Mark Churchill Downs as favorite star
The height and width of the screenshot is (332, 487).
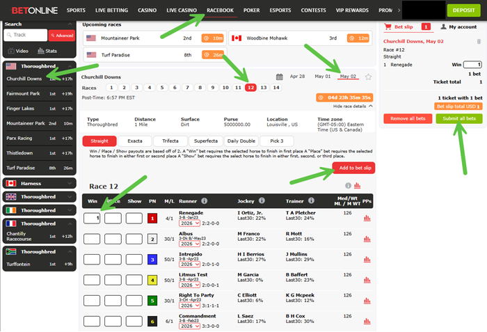tap(368, 77)
